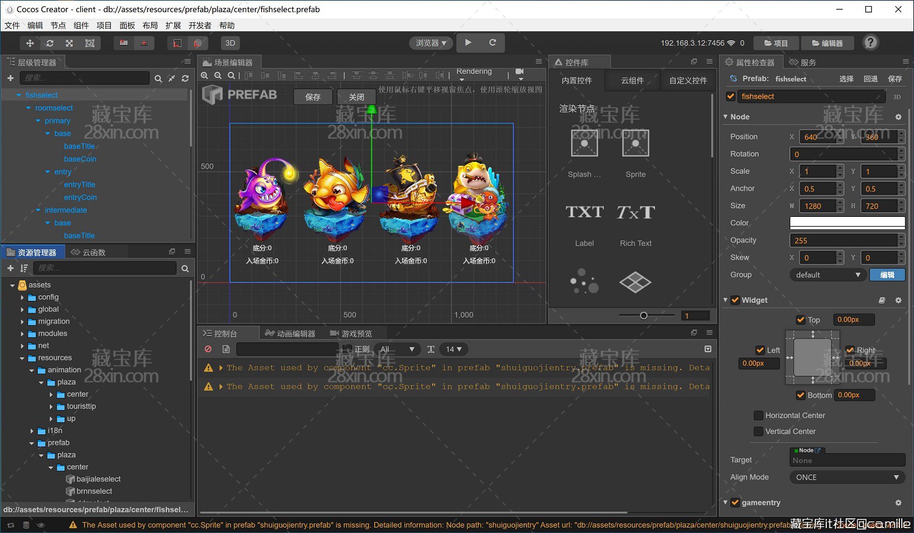The image size is (914, 533).
Task: Enable the Horizontal Center checkbox
Action: coord(759,415)
